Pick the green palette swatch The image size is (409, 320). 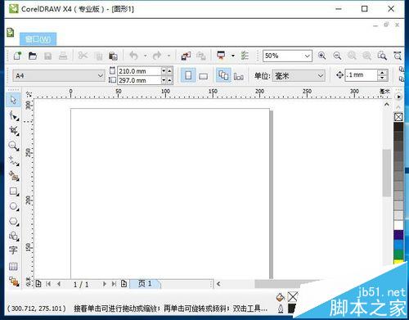click(398, 255)
